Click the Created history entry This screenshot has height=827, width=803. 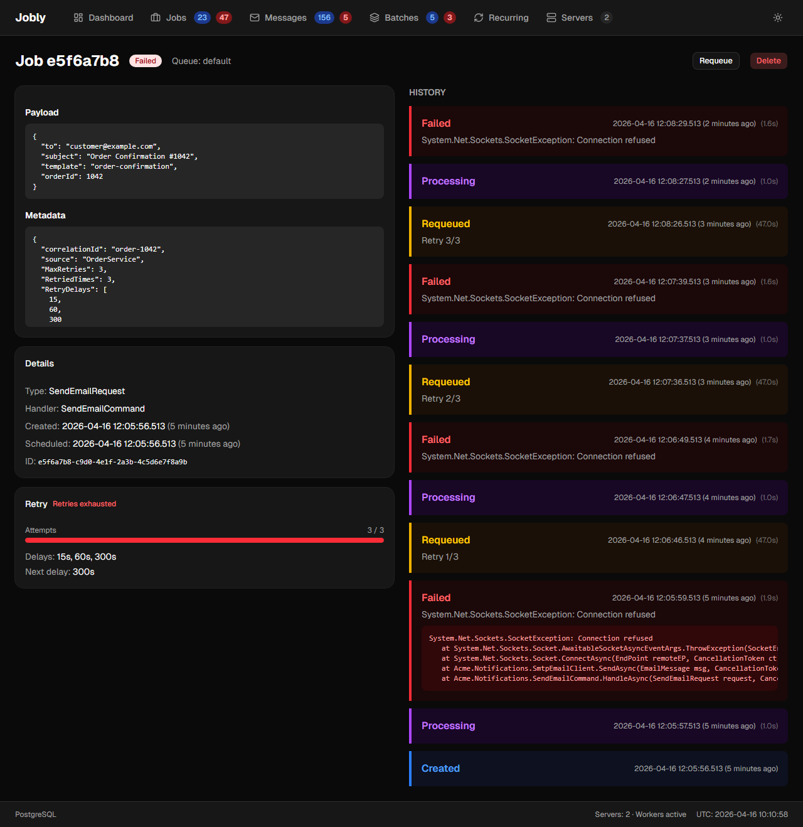click(x=598, y=769)
